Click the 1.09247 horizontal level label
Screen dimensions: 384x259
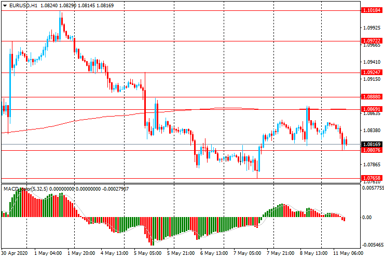[x=372, y=73]
